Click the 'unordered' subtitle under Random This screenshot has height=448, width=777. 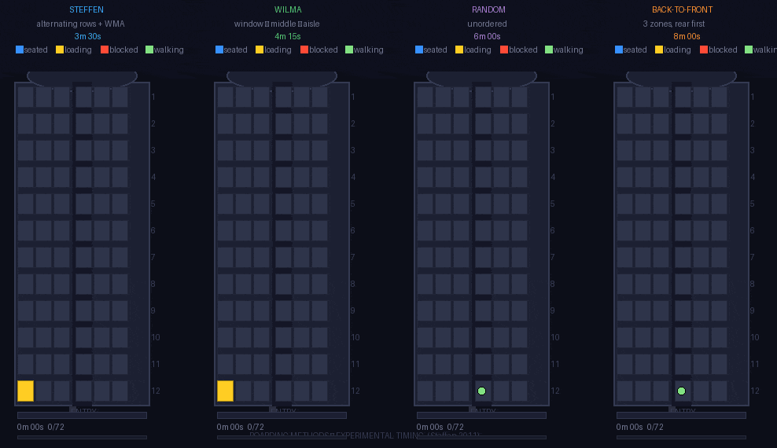coord(487,24)
